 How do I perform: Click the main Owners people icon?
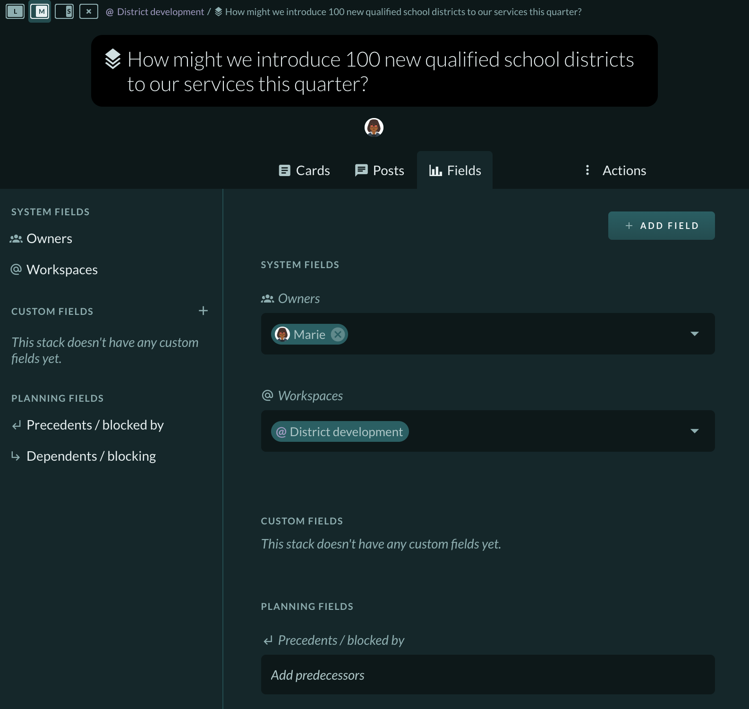268,299
